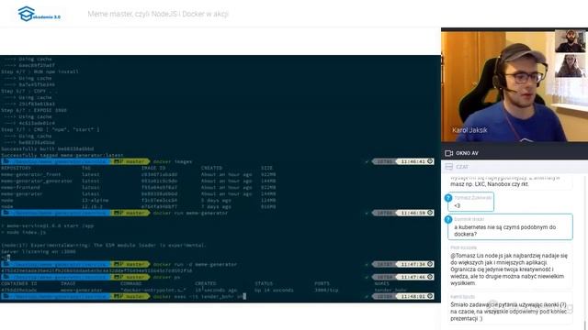
Task: Select the 'Śmiało zadawajcie pytania' chat message
Action: (x=511, y=308)
